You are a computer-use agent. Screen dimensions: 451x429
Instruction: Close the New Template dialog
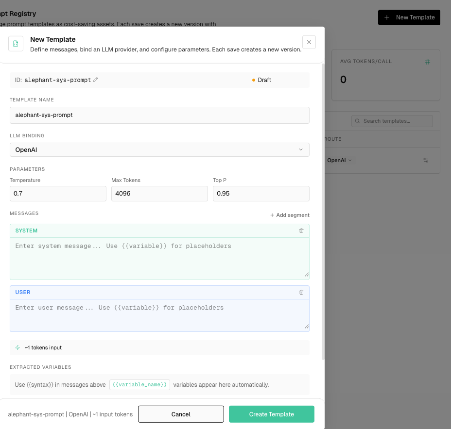tap(309, 42)
